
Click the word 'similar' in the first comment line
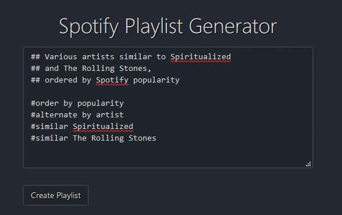pos(135,57)
